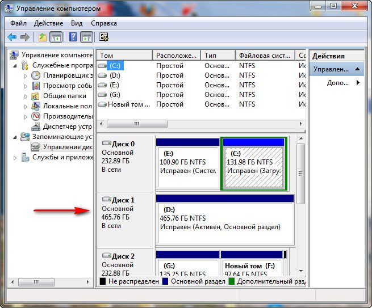372x308 pixels.
Task: Click the drive icon next to (C:) row
Action: 102,66
